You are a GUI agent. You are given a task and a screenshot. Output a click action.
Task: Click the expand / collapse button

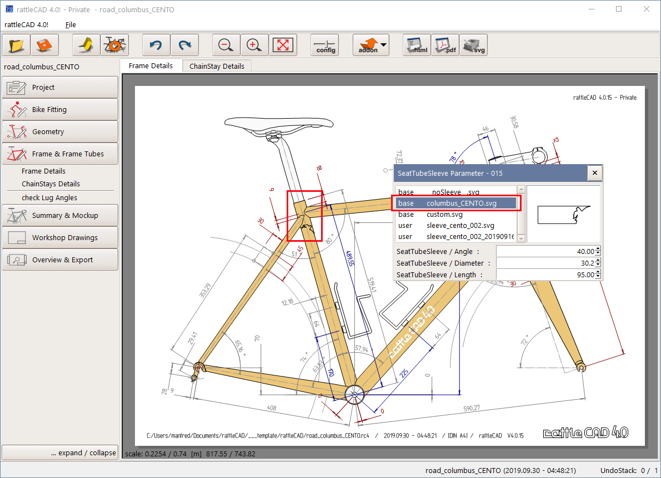(x=60, y=452)
